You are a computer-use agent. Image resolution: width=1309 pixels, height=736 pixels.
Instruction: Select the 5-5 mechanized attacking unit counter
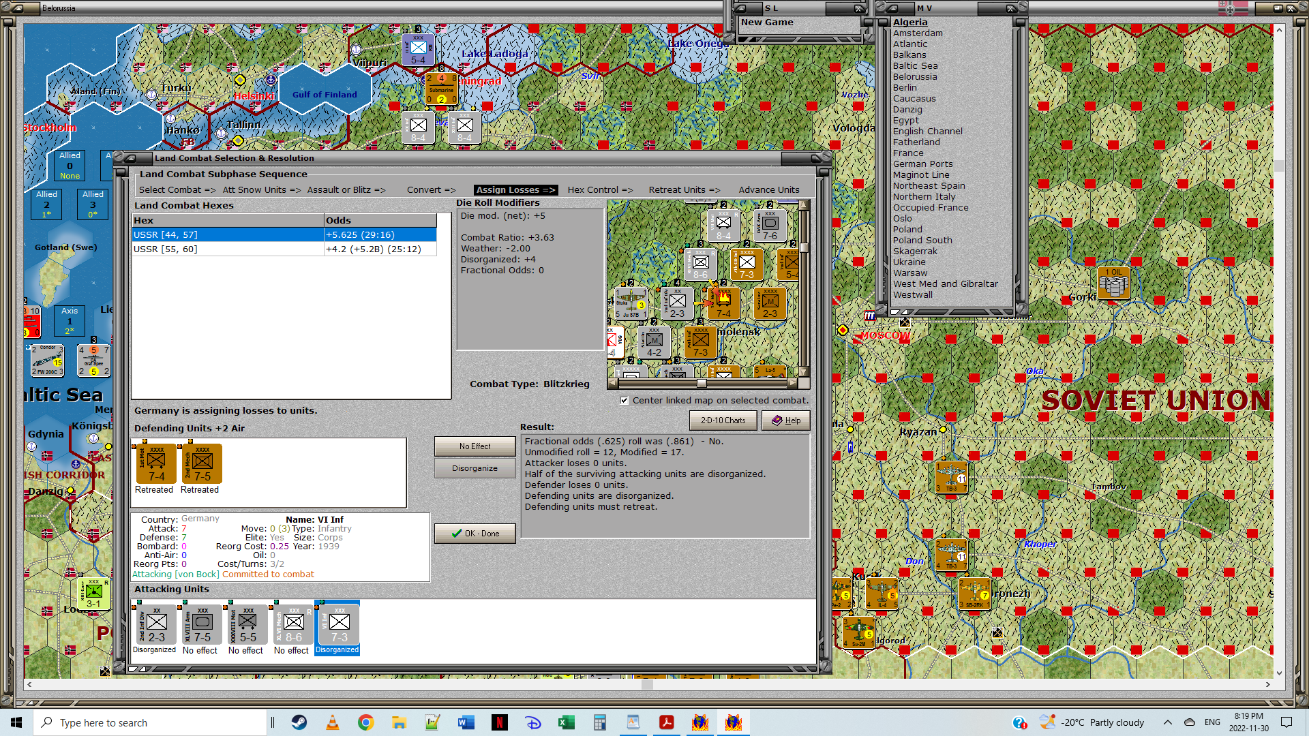(x=247, y=624)
